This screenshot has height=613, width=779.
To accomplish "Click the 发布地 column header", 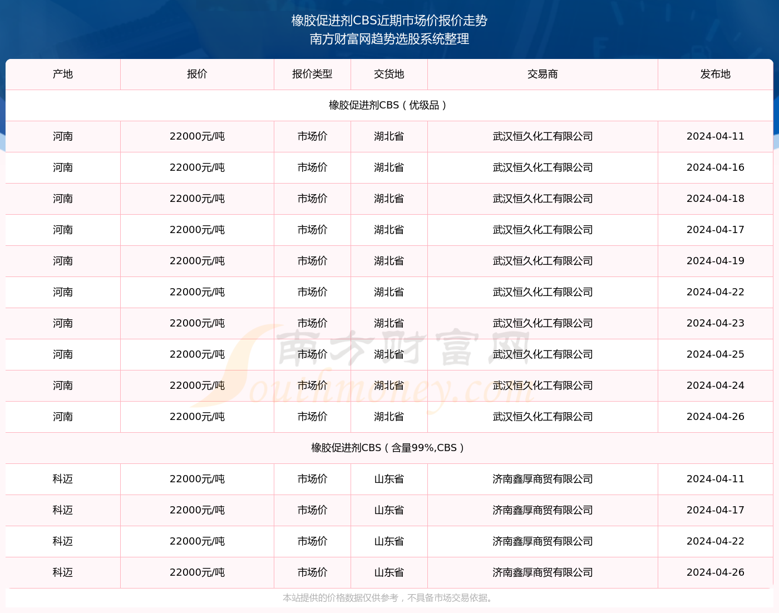I will 715,74.
